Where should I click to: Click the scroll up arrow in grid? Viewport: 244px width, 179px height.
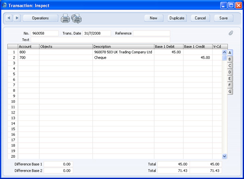pyautogui.click(x=225, y=52)
